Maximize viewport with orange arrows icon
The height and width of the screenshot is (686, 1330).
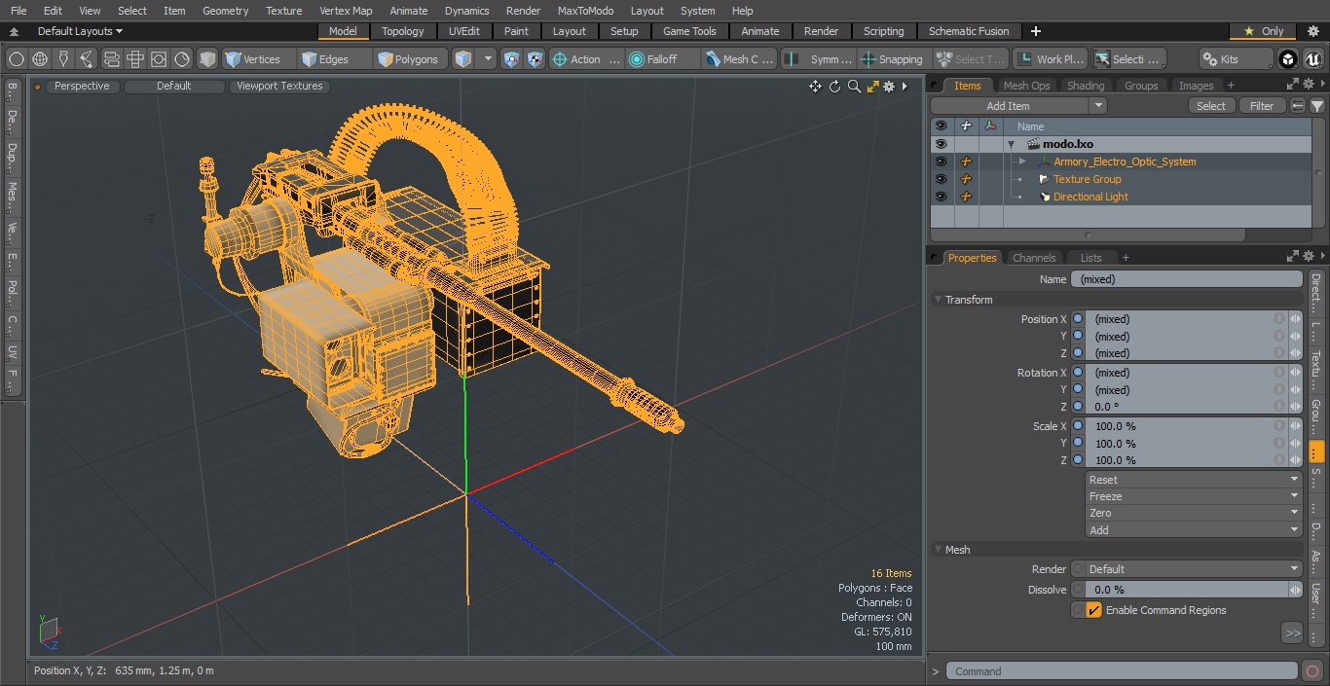tap(871, 87)
